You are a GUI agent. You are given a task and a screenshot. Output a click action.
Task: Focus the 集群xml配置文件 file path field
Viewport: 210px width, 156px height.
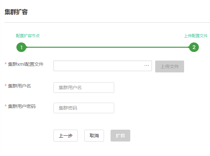point(98,66)
